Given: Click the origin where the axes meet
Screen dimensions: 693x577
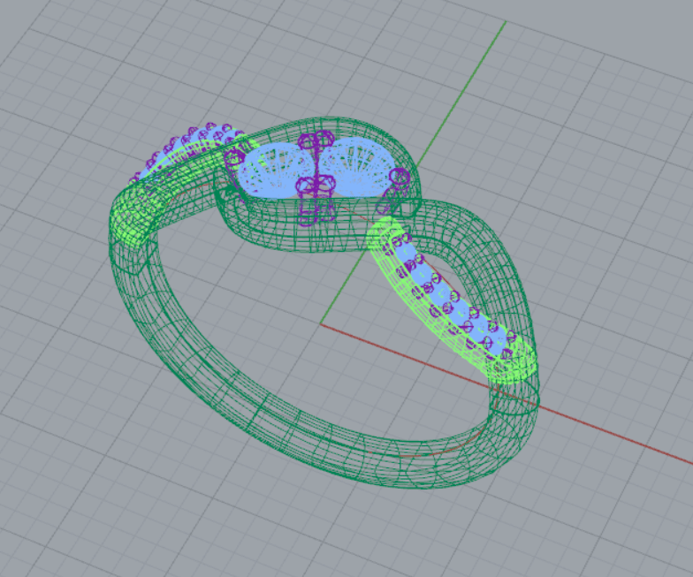Looking at the screenshot, I should pyautogui.click(x=320, y=324).
